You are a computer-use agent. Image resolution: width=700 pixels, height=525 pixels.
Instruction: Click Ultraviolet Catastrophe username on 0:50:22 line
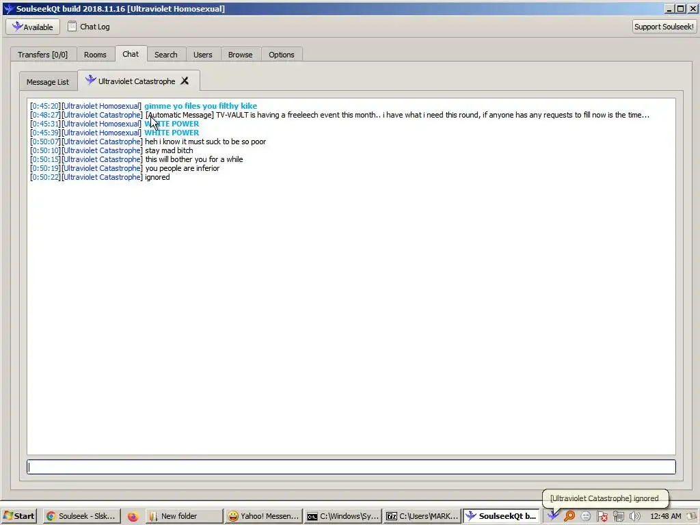(103, 177)
